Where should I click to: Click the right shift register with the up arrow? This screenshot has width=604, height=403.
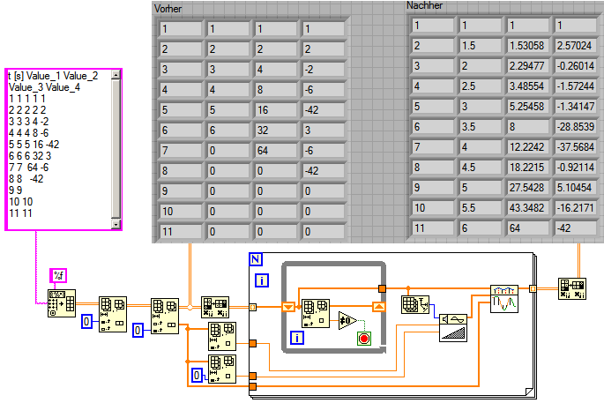pos(378,307)
